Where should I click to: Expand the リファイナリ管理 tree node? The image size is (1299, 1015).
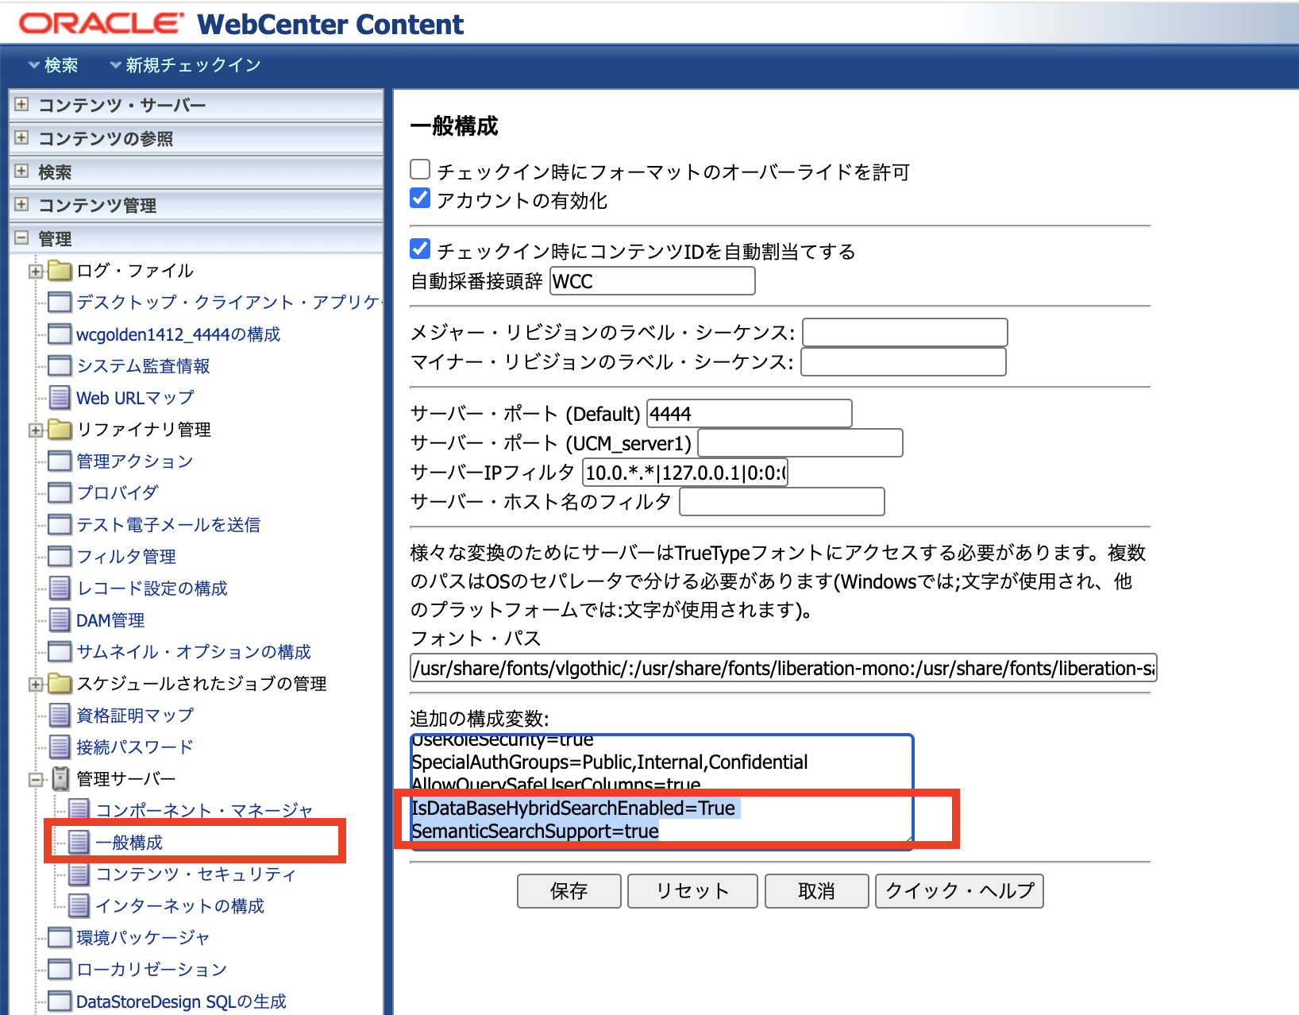[35, 430]
